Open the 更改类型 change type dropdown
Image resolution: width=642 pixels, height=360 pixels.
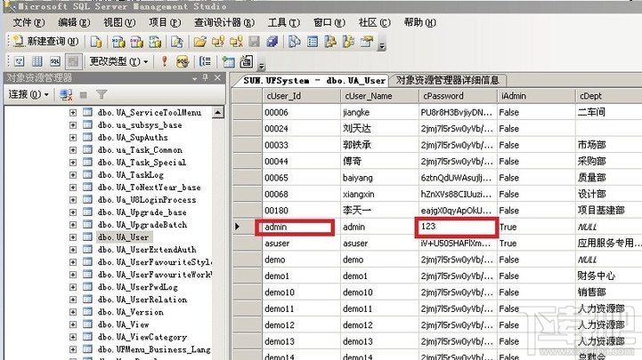(118, 61)
